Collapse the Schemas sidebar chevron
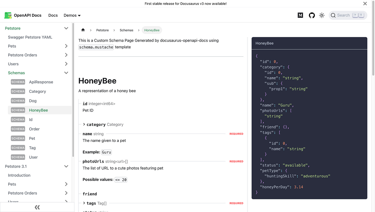This screenshot has height=212, width=375. click(66, 73)
